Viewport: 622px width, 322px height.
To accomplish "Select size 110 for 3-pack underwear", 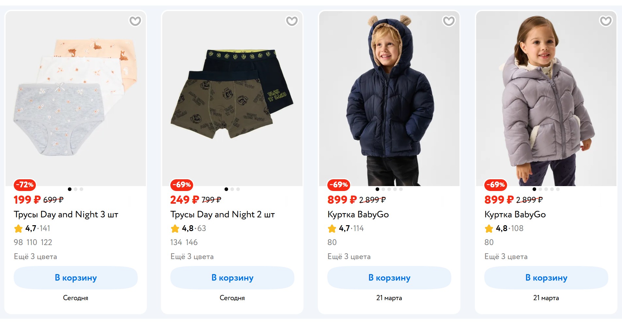I will click(x=32, y=242).
